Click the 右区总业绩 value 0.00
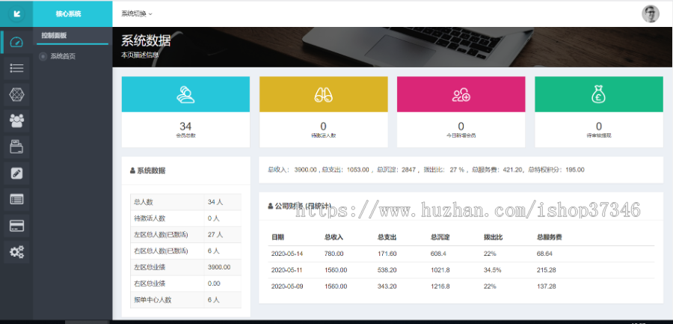Screen dimensions: 673x324 coord(214,284)
